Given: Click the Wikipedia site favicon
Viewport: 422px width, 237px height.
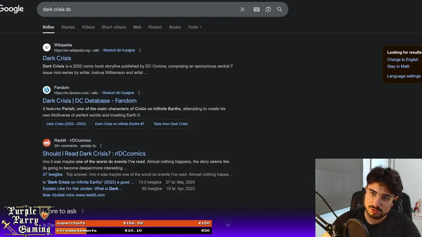Looking at the screenshot, I should (47, 47).
